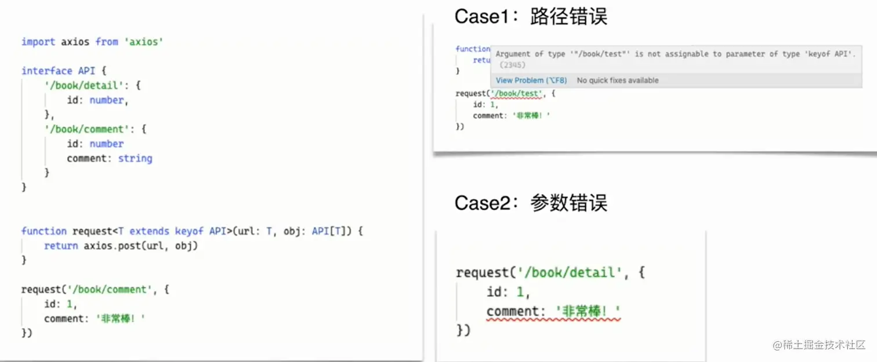Click comment: '非常棒！' in the left code panel

95,319
